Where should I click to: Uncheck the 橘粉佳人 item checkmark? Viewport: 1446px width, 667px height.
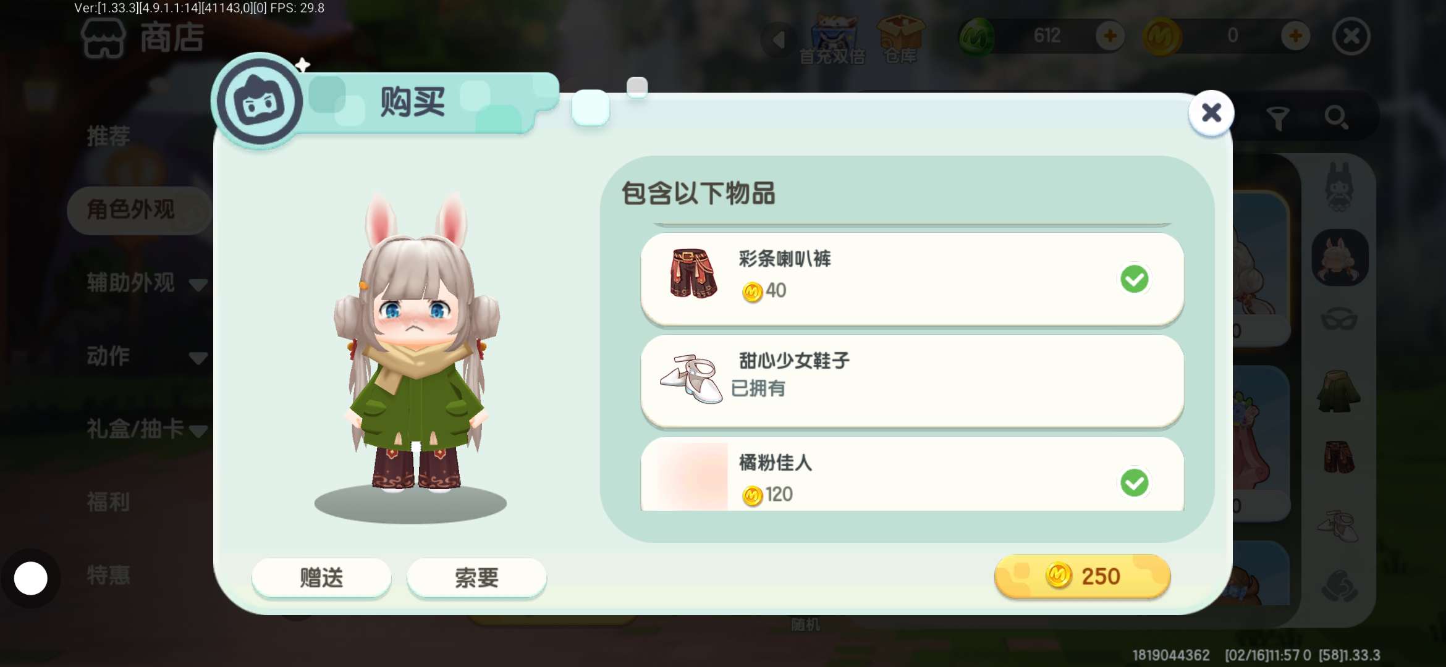1135,483
